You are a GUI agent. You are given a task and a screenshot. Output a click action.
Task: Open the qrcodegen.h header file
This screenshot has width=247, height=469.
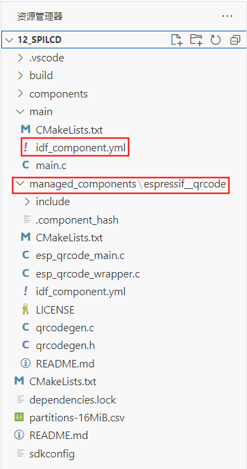(x=66, y=346)
